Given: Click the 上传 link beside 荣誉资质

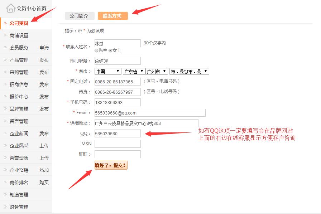Looking at the screenshot, I should (44, 158).
